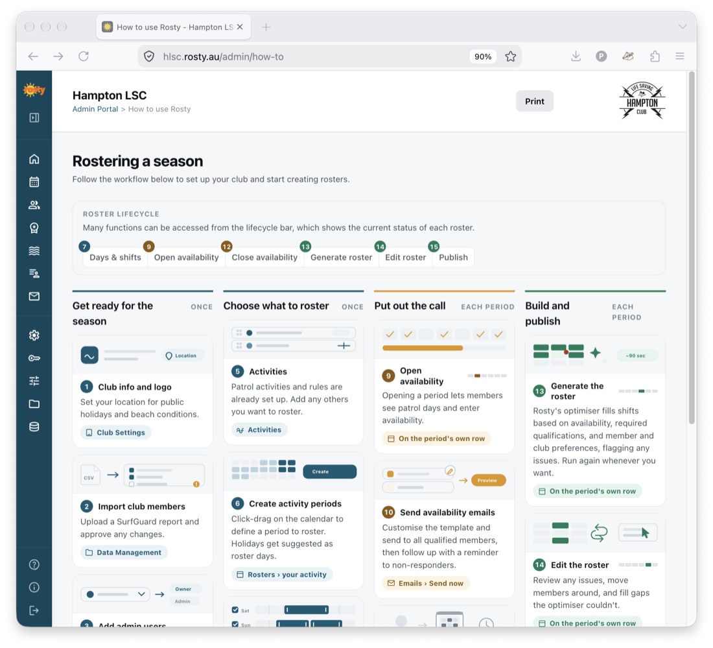Viewport: 713px width, 648px height.
Task: Click the Put out the call heading
Action: tap(410, 306)
